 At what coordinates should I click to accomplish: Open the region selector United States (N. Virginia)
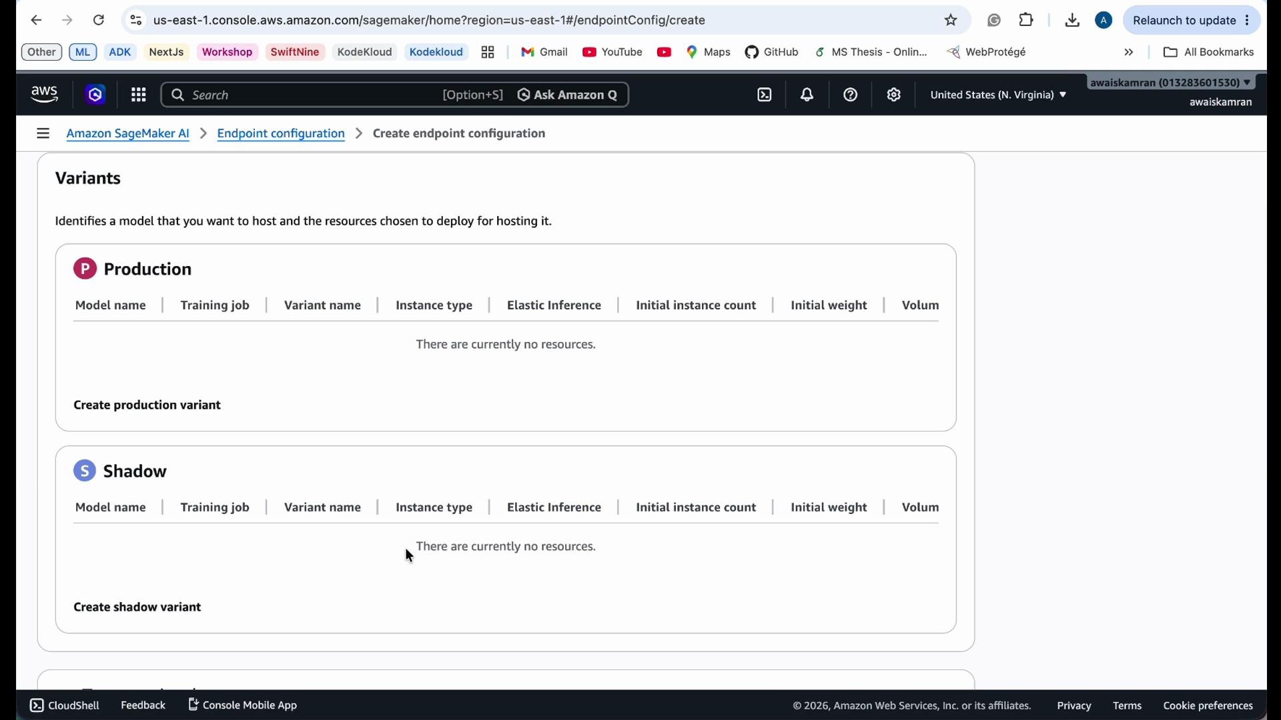coord(998,95)
